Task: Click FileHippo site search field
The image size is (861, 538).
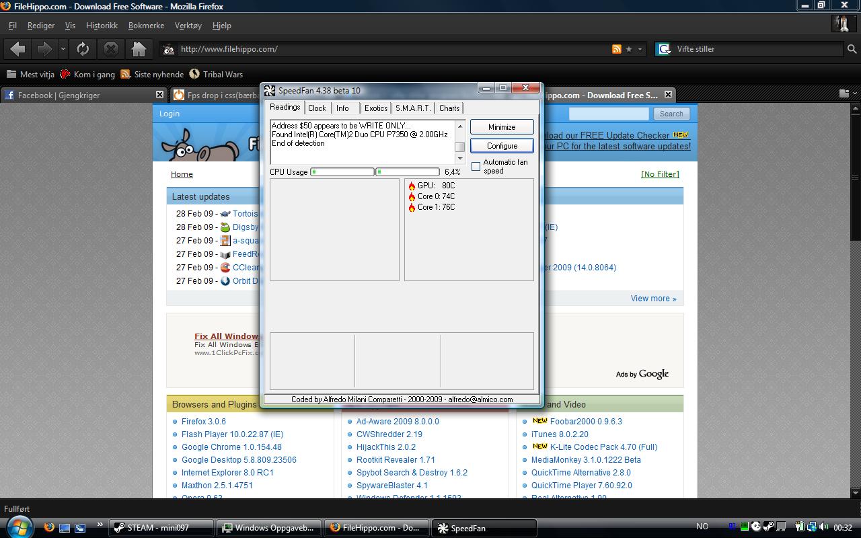Action: pos(609,114)
